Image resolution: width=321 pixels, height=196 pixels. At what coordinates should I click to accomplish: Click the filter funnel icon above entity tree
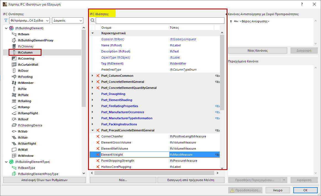pos(6,20)
